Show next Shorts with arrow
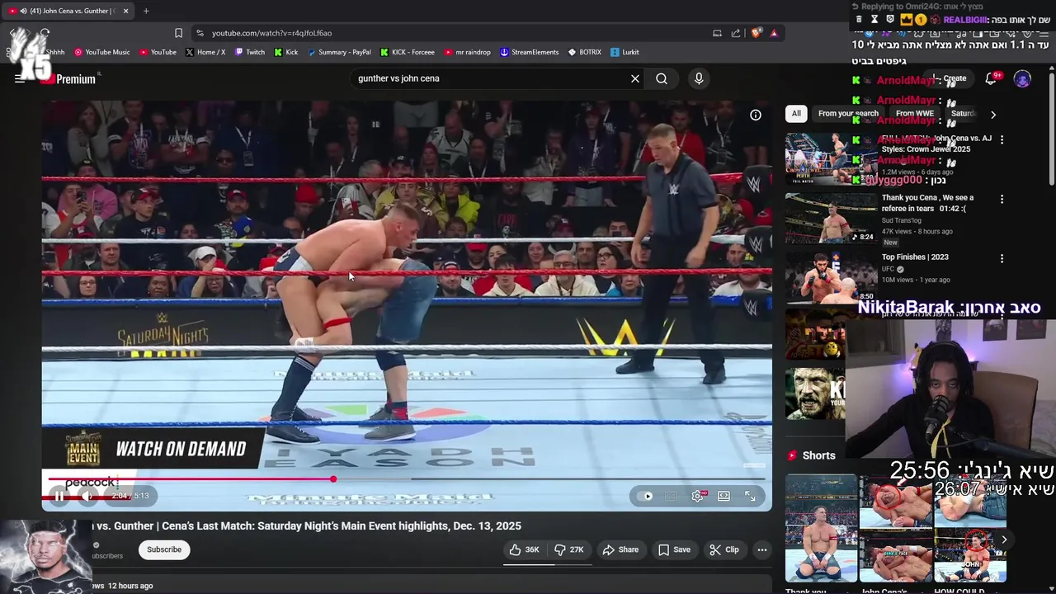This screenshot has height=594, width=1056. tap(1004, 540)
